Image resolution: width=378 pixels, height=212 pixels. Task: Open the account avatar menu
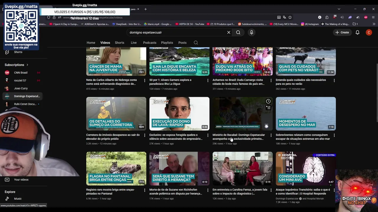click(369, 32)
